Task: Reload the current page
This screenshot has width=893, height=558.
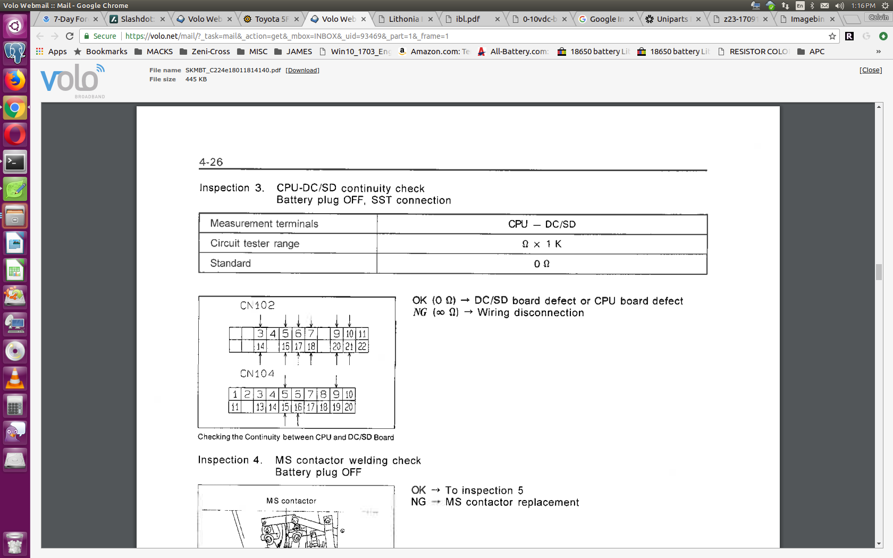Action: pos(70,36)
